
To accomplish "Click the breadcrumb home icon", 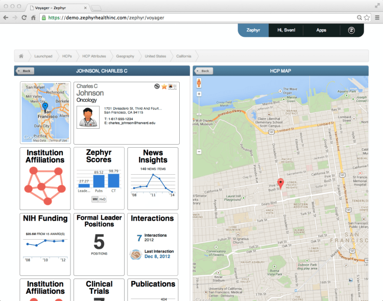I will pyautogui.click(x=21, y=56).
